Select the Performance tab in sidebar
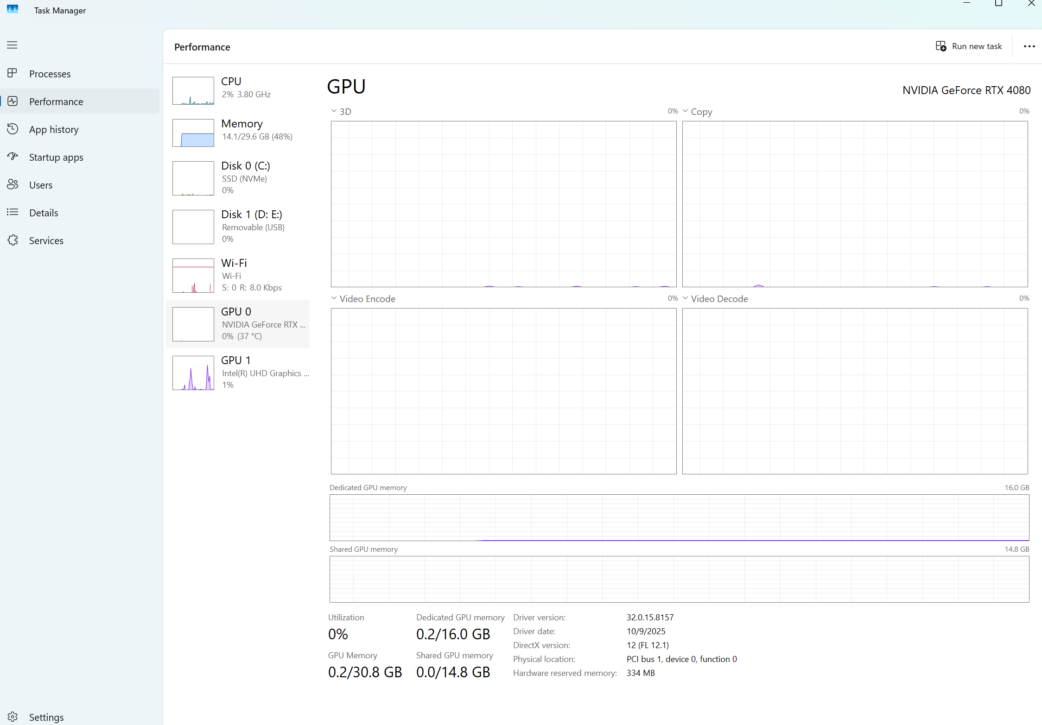 click(x=56, y=101)
